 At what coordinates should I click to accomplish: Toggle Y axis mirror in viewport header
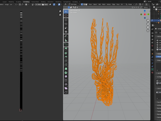(x=137, y=7)
